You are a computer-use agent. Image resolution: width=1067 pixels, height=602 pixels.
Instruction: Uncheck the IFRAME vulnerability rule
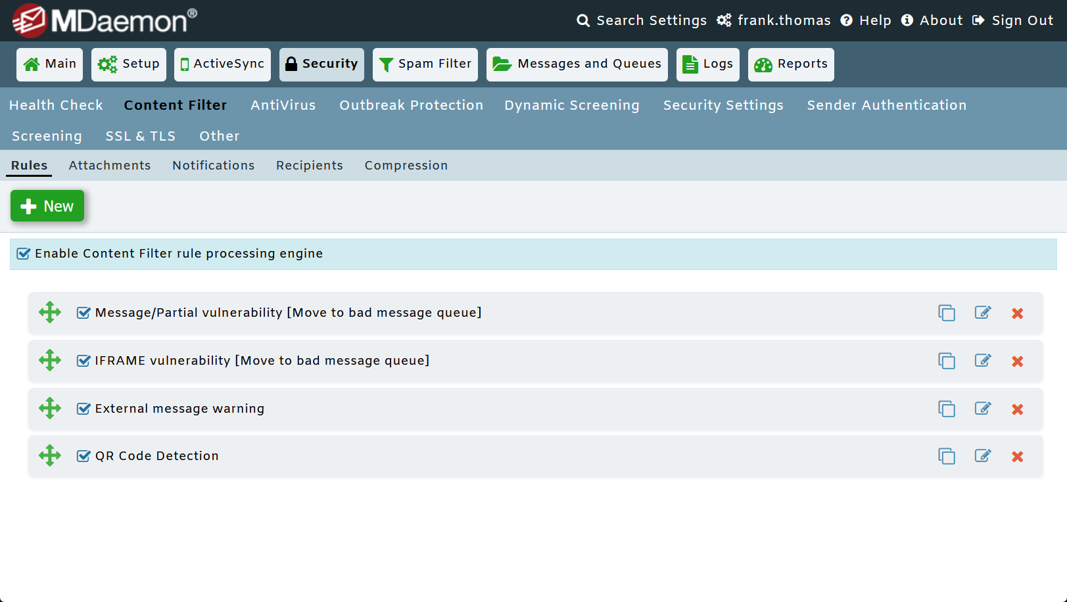(83, 360)
